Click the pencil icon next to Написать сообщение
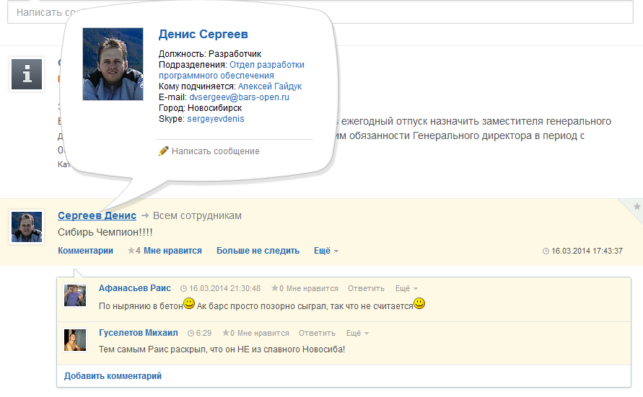643x397 pixels. tap(163, 151)
